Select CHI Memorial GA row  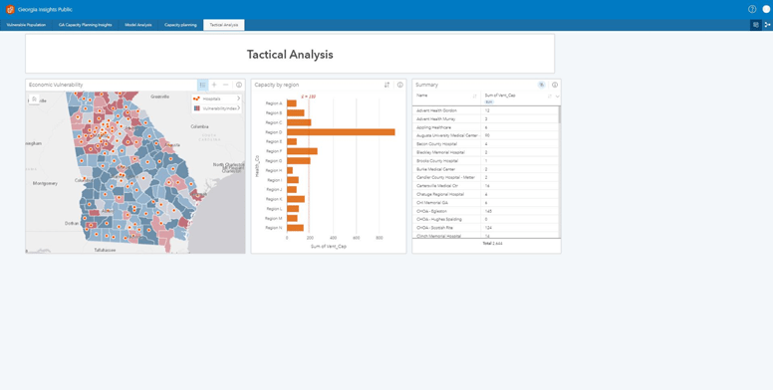[485, 202]
